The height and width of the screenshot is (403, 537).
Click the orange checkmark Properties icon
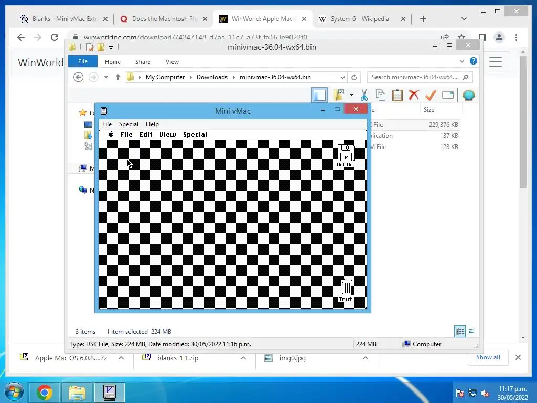click(x=431, y=95)
